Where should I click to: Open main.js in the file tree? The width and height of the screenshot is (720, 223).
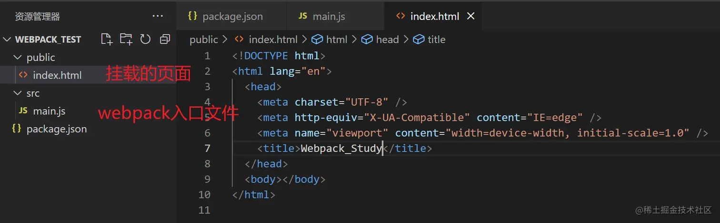[x=49, y=111]
